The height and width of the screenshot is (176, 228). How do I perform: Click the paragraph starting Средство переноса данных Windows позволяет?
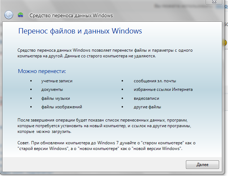point(105,53)
